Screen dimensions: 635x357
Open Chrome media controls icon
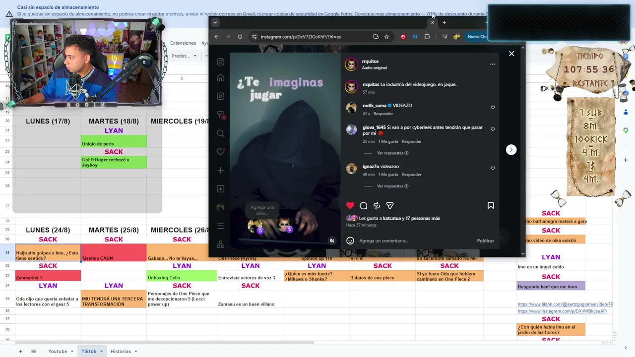[444, 37]
